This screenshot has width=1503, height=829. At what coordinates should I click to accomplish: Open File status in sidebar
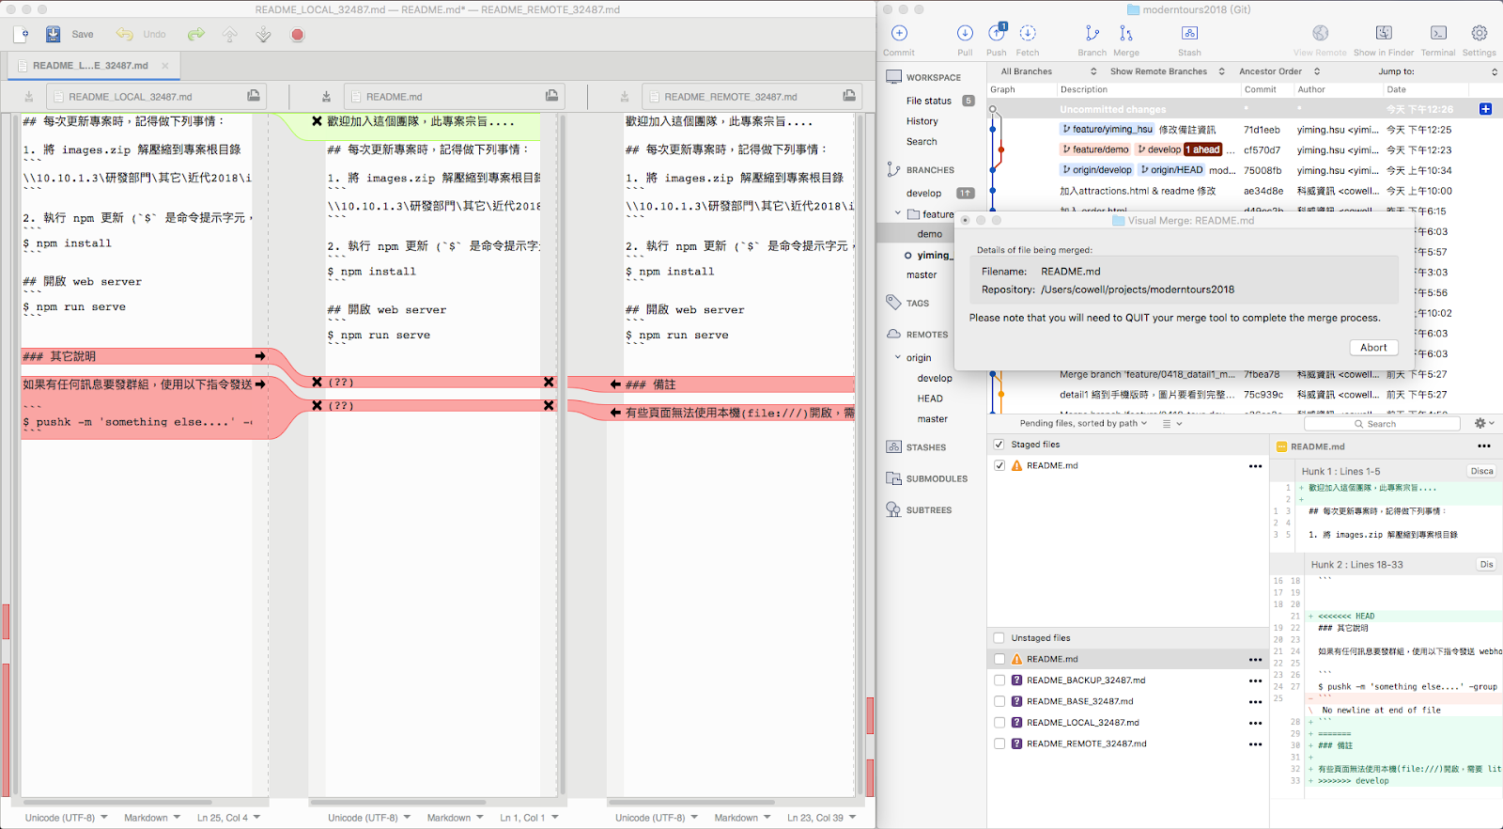tap(928, 101)
